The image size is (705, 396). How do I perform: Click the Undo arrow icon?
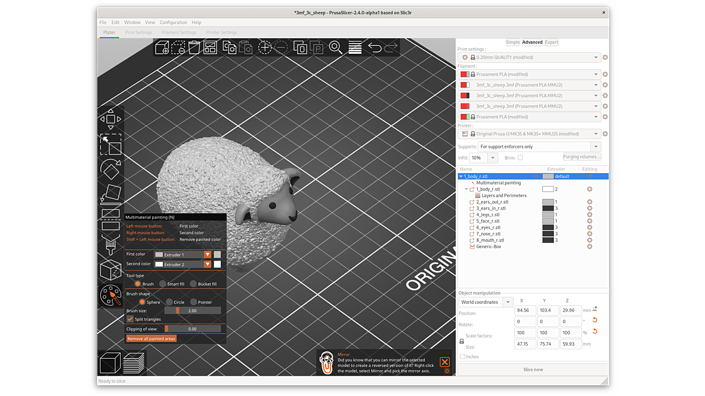375,47
